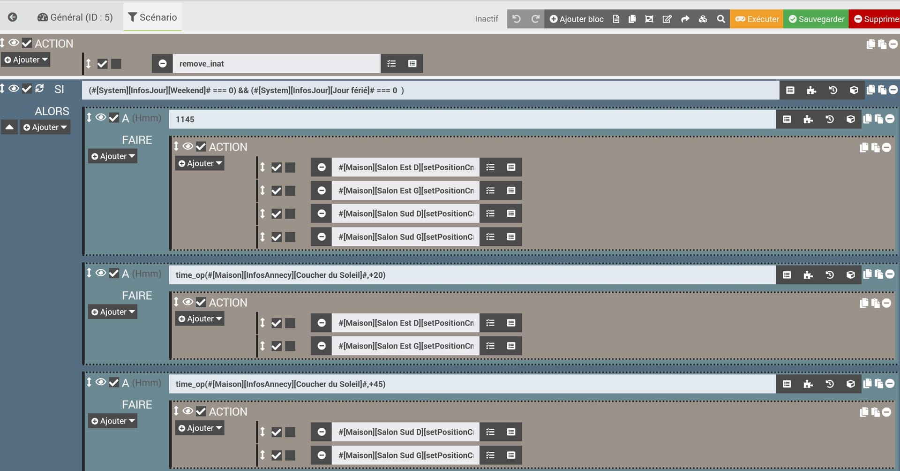
Task: Copy the top ACTION block
Action: tap(871, 44)
